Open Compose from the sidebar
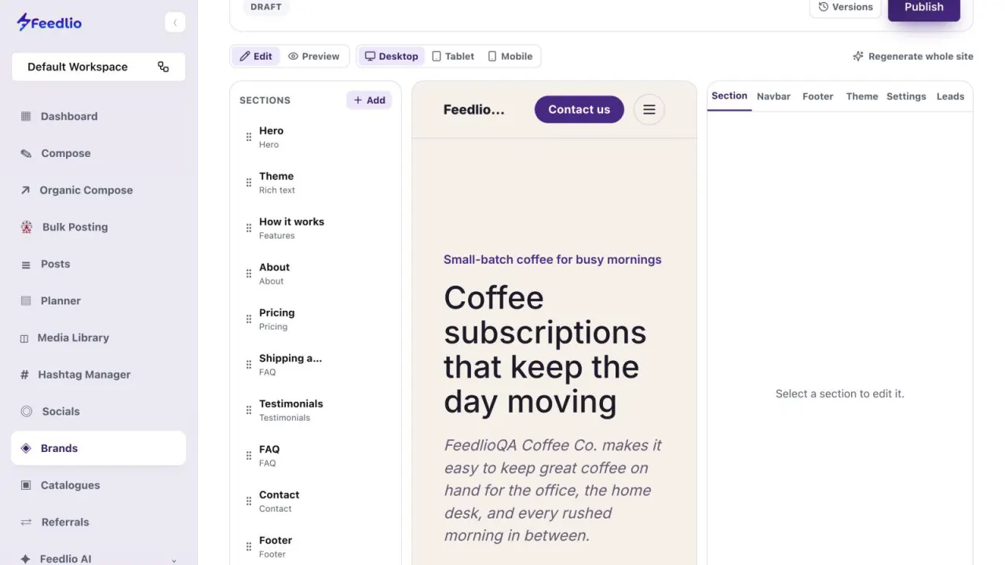 (98, 153)
